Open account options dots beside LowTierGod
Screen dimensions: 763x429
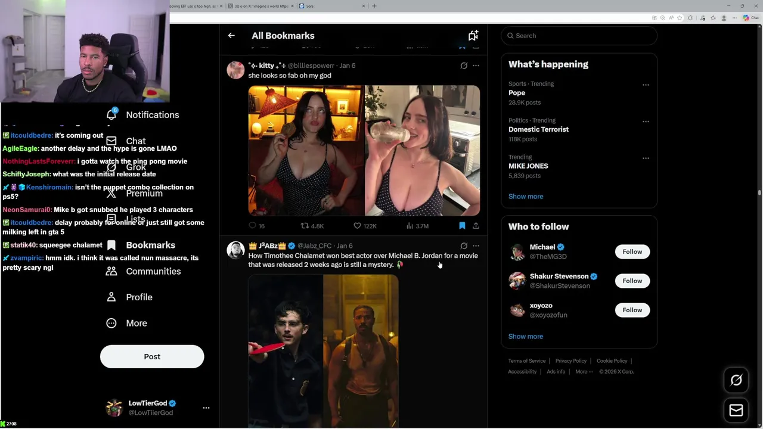206,408
